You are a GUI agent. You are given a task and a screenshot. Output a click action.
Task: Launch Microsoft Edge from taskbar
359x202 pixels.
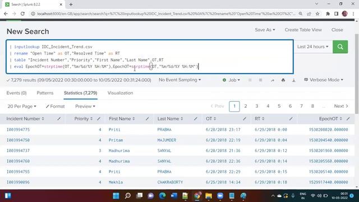[x=162, y=196]
